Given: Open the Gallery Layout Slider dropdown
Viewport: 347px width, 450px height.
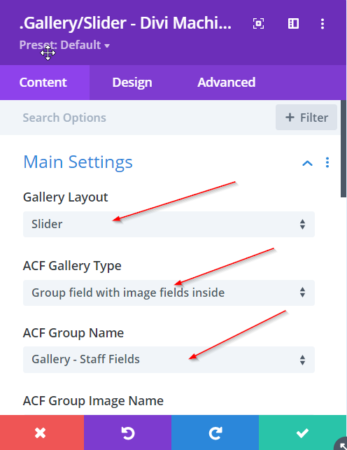Looking at the screenshot, I should pyautogui.click(x=169, y=224).
